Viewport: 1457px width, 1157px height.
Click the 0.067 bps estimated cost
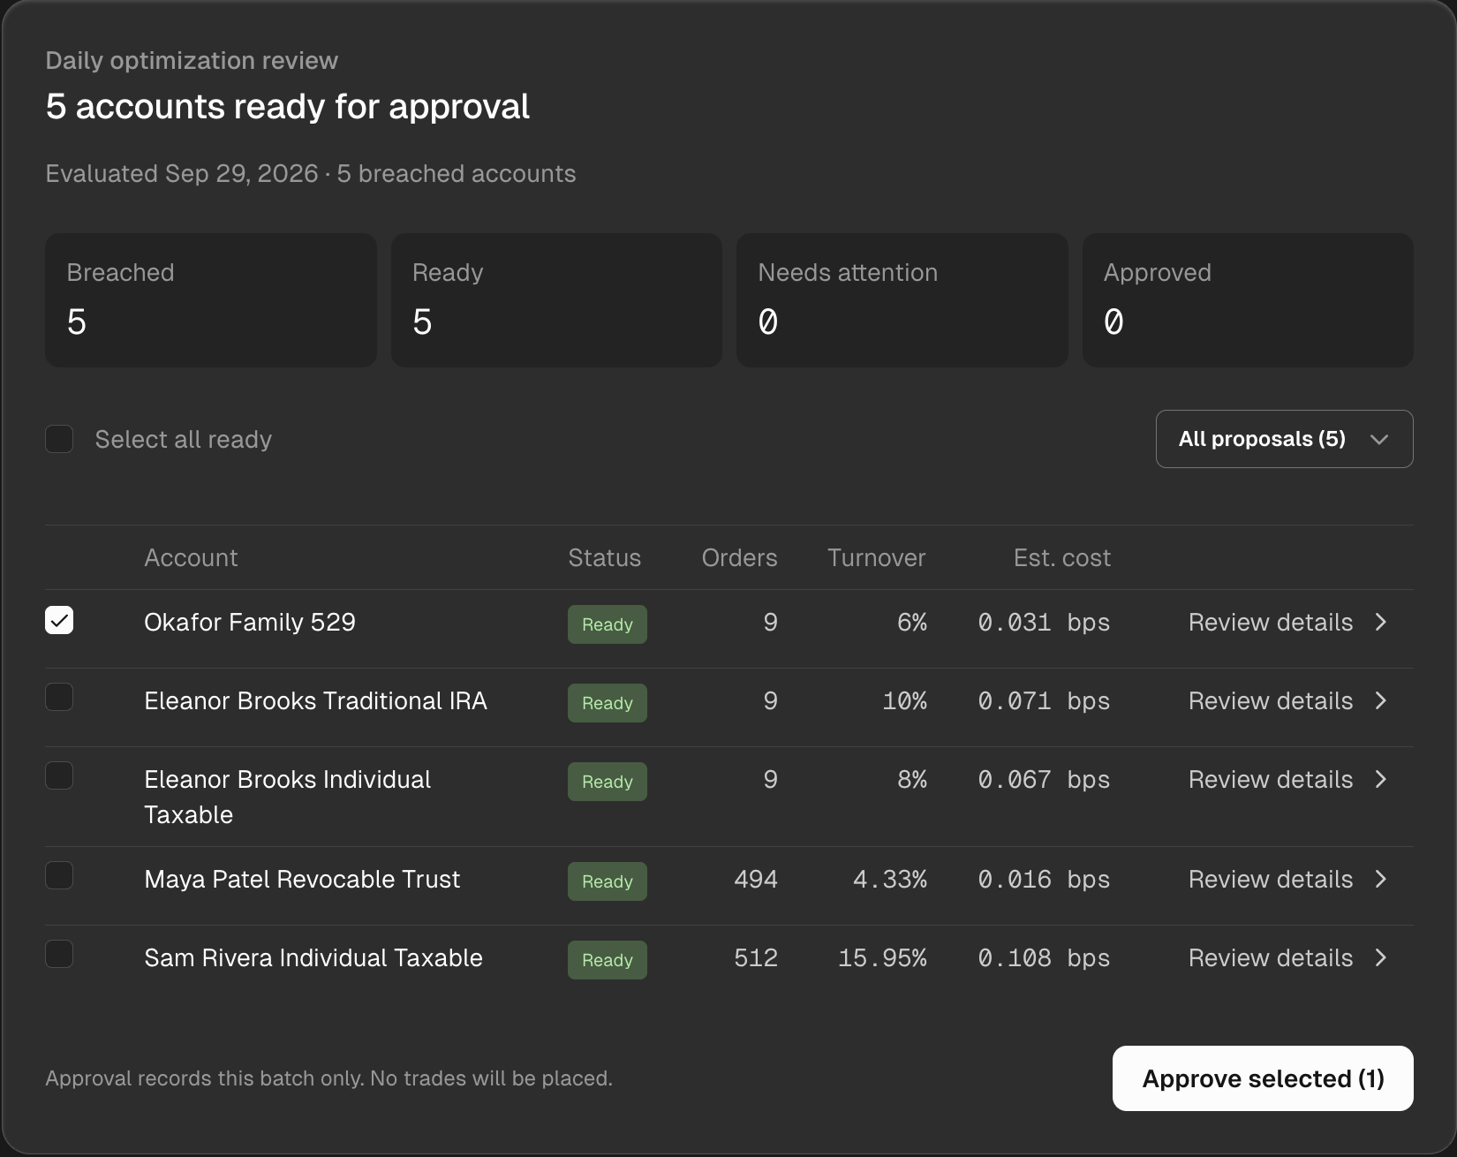point(1044,780)
